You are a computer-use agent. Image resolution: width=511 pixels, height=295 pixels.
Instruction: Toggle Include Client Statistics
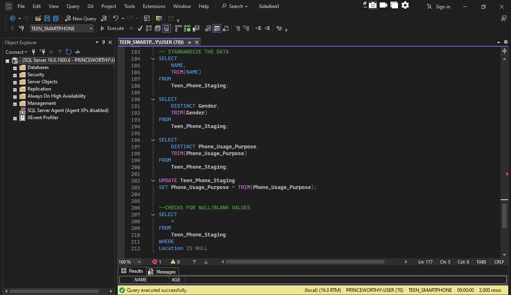pos(196,28)
